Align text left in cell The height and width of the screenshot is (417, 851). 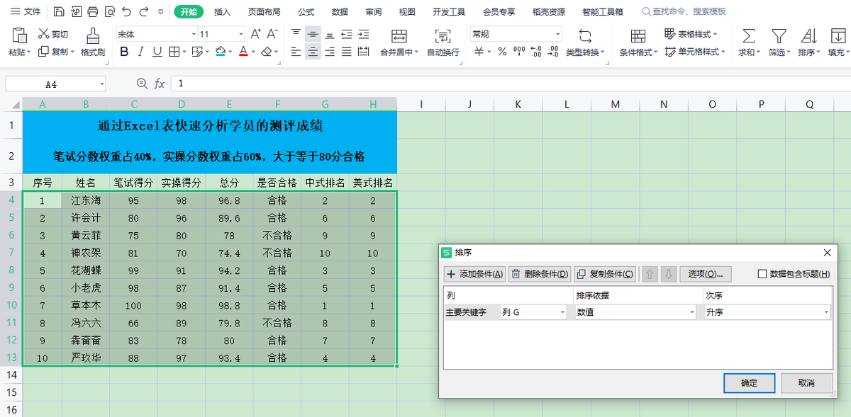[296, 52]
